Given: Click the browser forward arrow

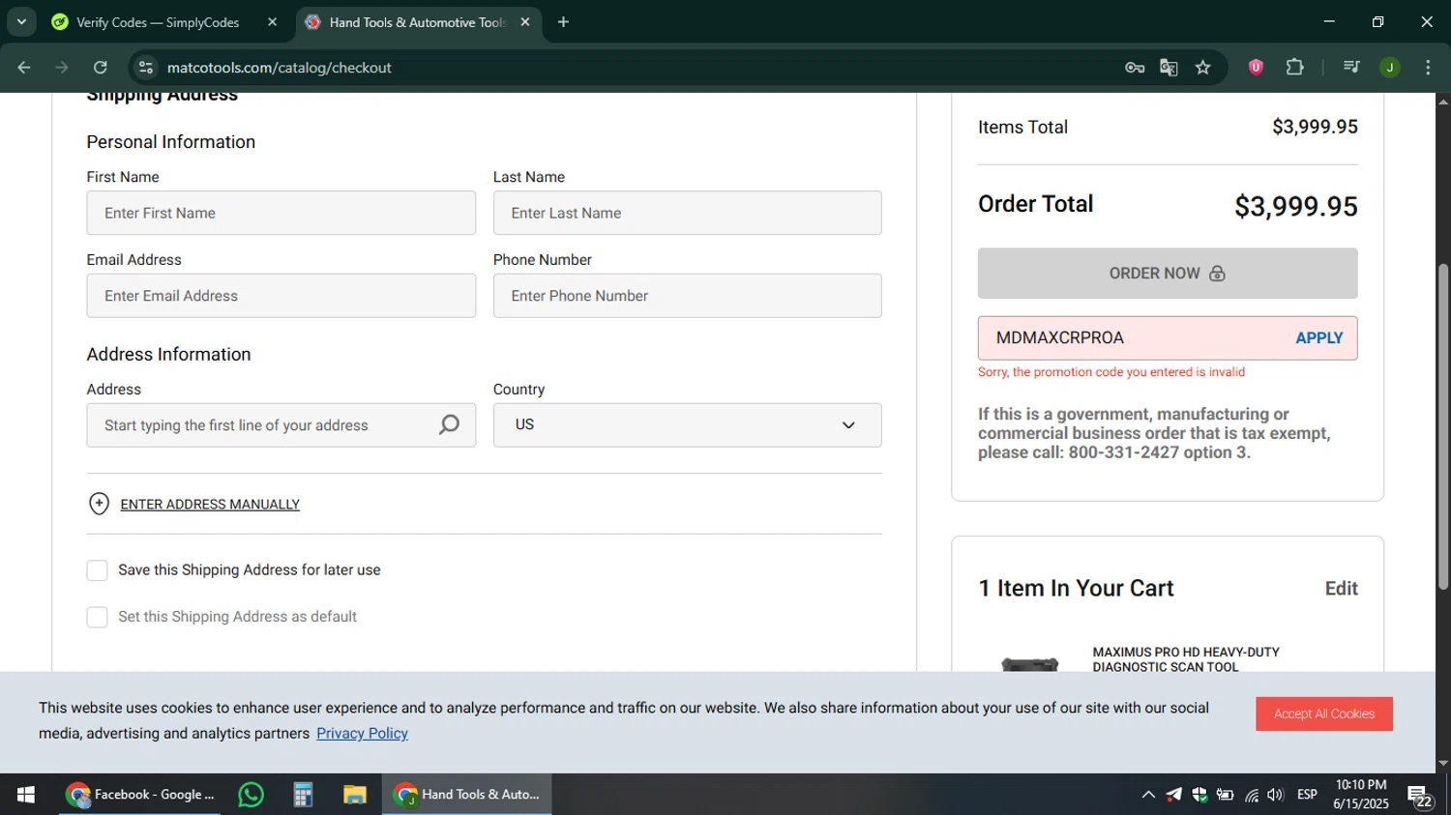Looking at the screenshot, I should [x=62, y=68].
